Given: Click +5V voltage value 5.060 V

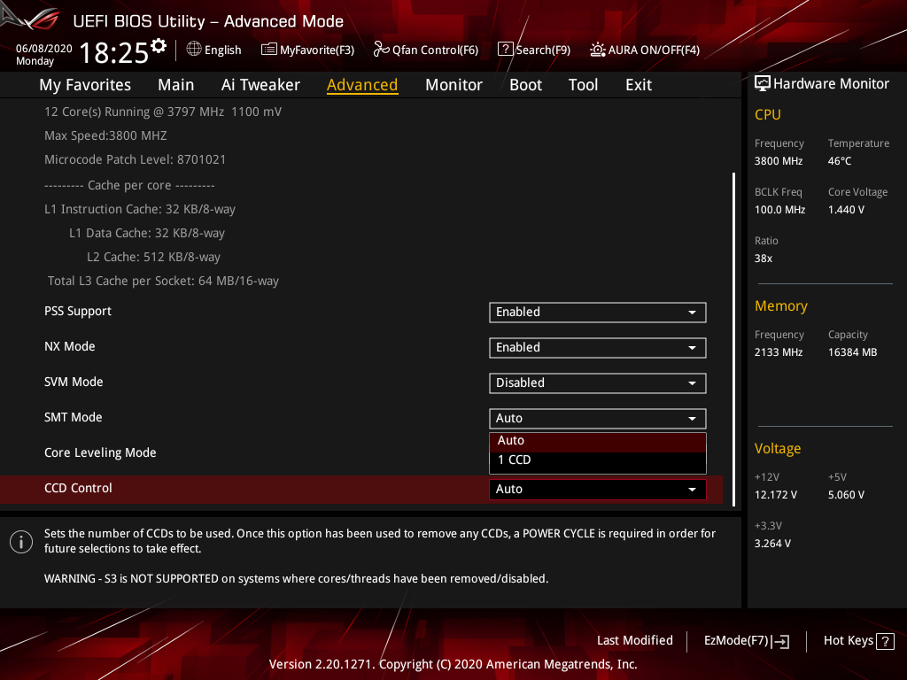Looking at the screenshot, I should [846, 495].
